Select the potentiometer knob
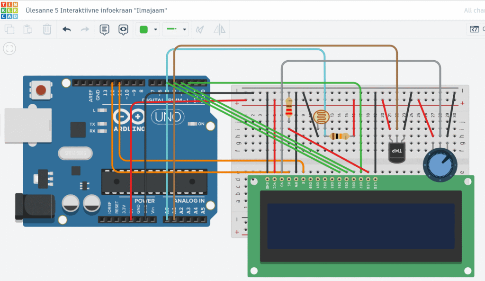This screenshot has height=281, width=485. (440, 164)
